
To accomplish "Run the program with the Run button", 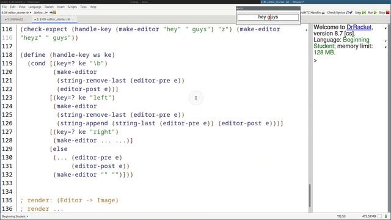I will (372, 12).
